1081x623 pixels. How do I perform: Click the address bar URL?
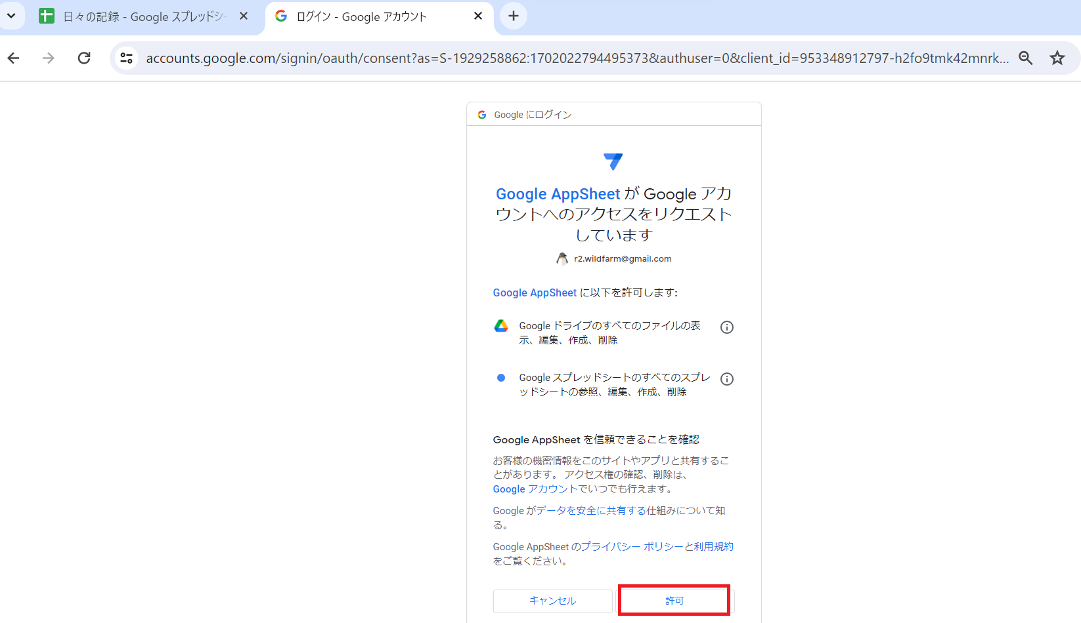[577, 58]
